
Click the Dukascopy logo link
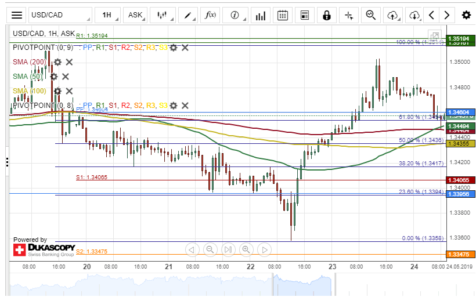pos(43,250)
